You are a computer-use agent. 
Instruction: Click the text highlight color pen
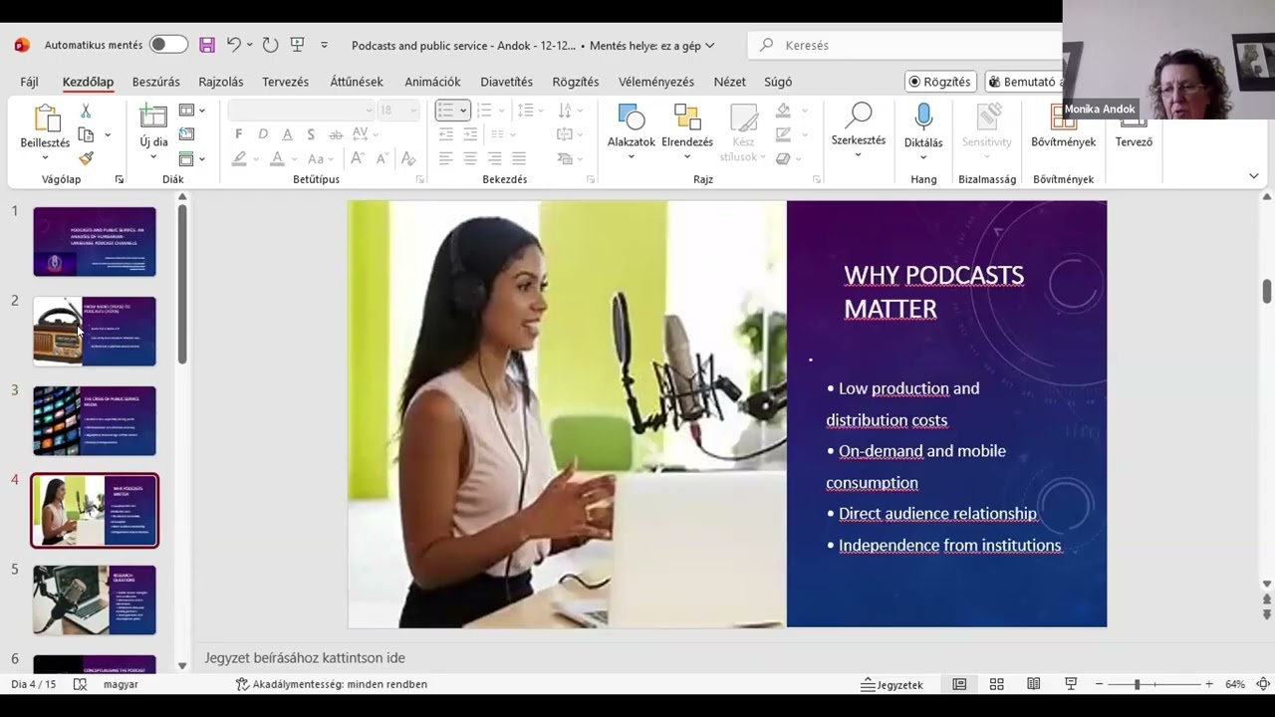[x=239, y=158]
